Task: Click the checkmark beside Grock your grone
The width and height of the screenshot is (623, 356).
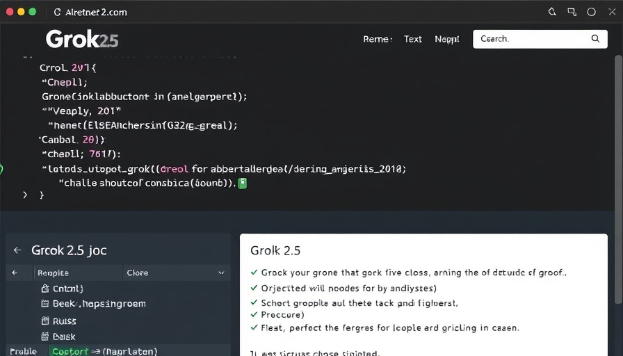Action: point(254,272)
